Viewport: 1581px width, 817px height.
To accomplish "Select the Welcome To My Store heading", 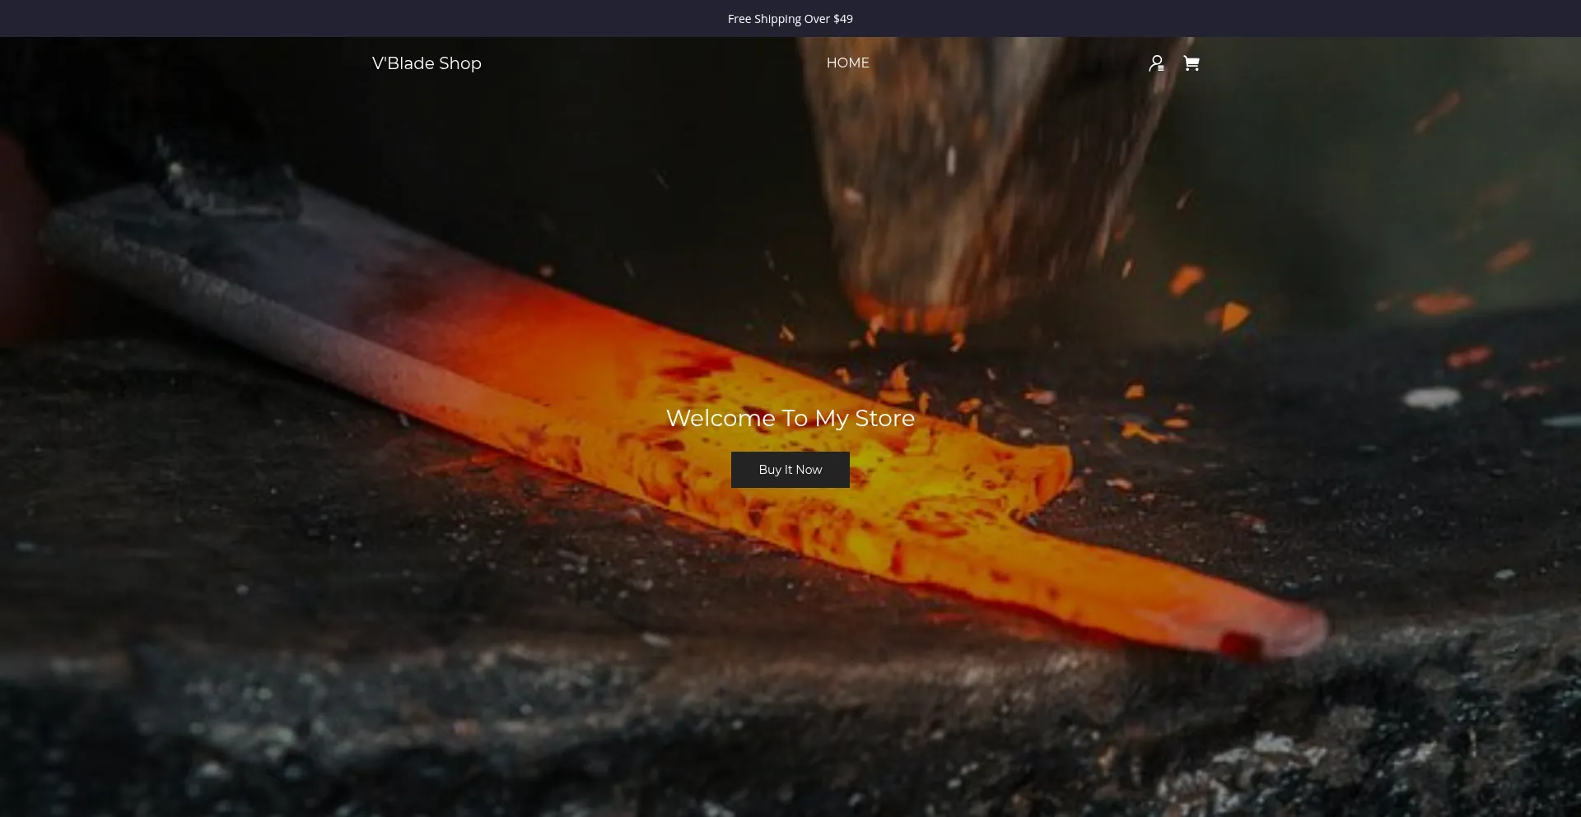I will tap(790, 418).
